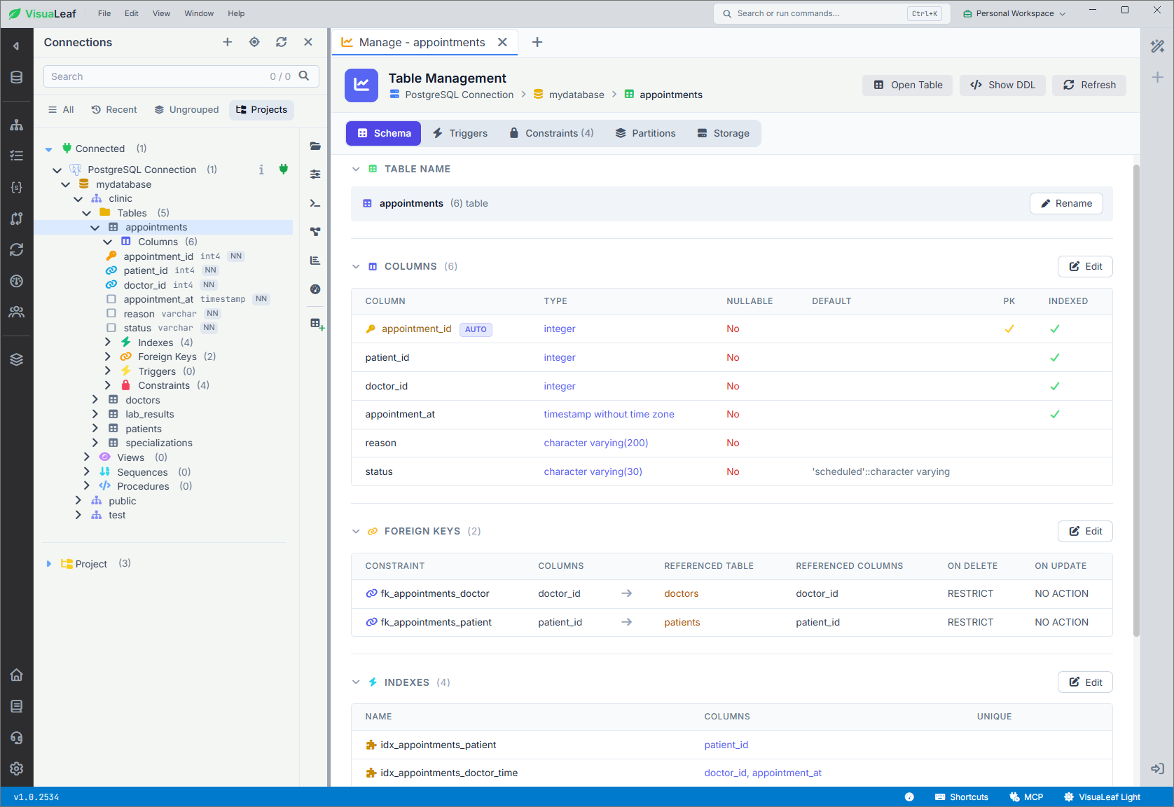Open the Window menu
Screen dimensions: 1174x807
tap(199, 13)
